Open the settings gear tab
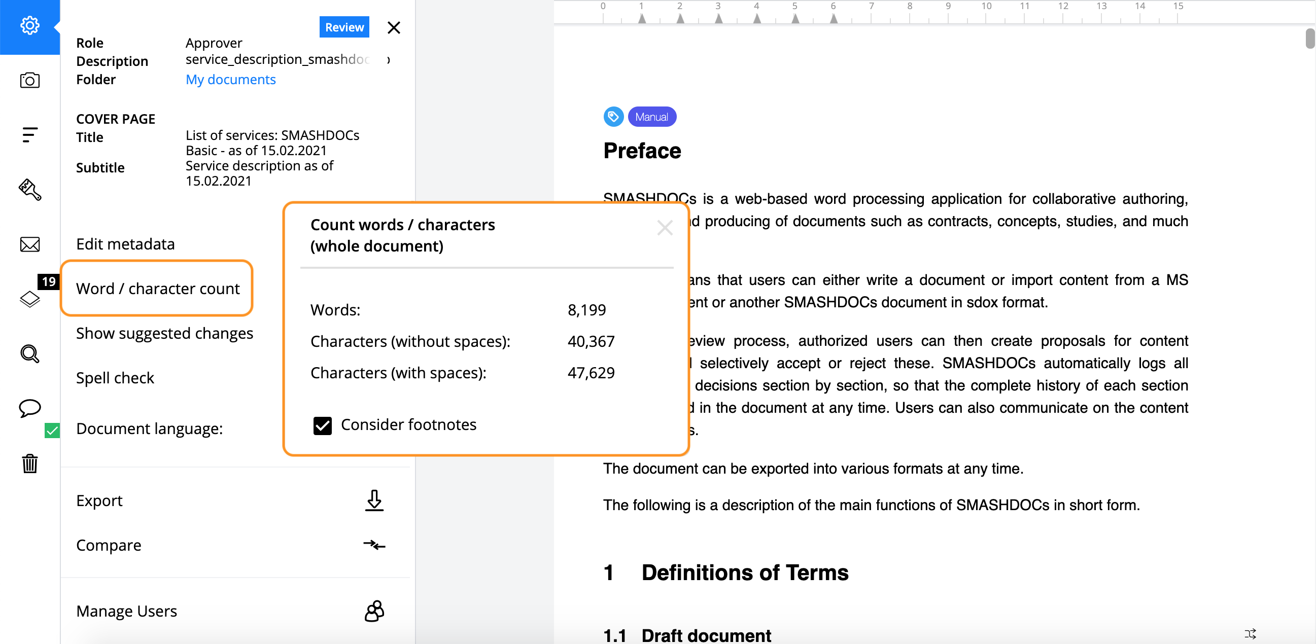 pos(29,25)
